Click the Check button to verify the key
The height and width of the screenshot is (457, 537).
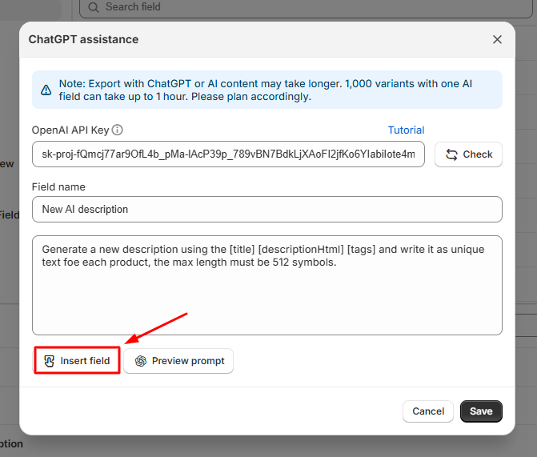468,154
